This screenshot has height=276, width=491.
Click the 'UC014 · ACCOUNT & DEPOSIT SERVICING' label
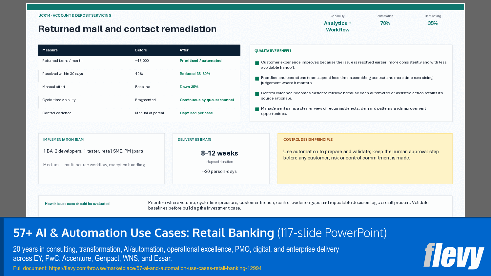click(x=75, y=15)
